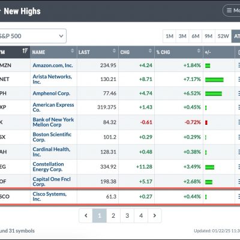Click the symbol column sort icon
The width and height of the screenshot is (240, 240).
click(x=25, y=51)
